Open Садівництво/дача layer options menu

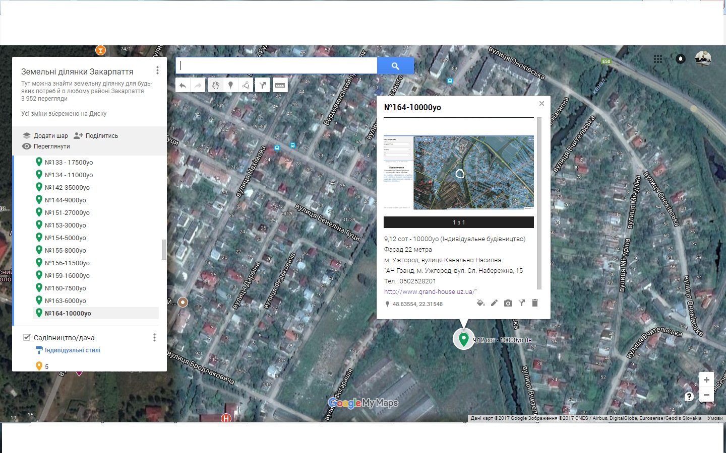click(154, 338)
